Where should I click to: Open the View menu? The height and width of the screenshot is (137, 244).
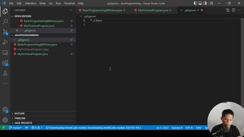42,3
